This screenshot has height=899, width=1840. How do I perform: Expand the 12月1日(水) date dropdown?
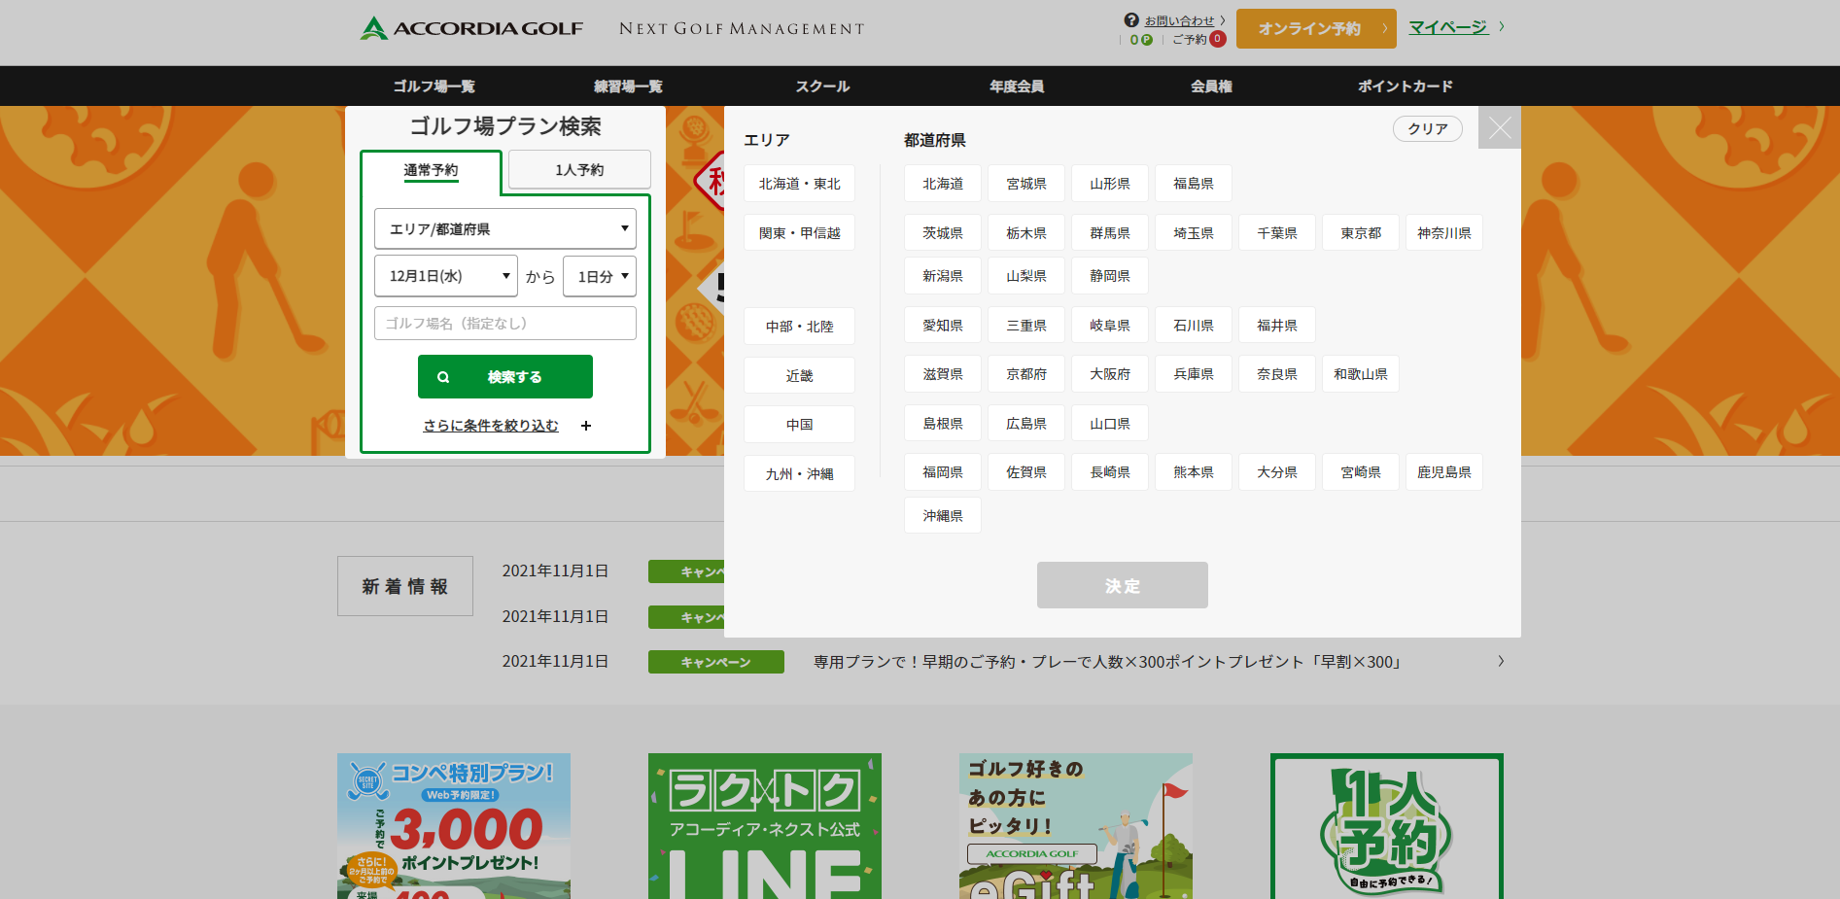446,276
